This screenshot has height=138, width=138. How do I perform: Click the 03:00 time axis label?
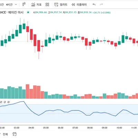point(17,128)
